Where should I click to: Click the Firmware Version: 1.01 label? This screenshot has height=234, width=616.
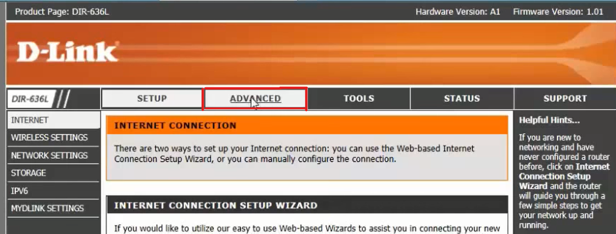[558, 12]
